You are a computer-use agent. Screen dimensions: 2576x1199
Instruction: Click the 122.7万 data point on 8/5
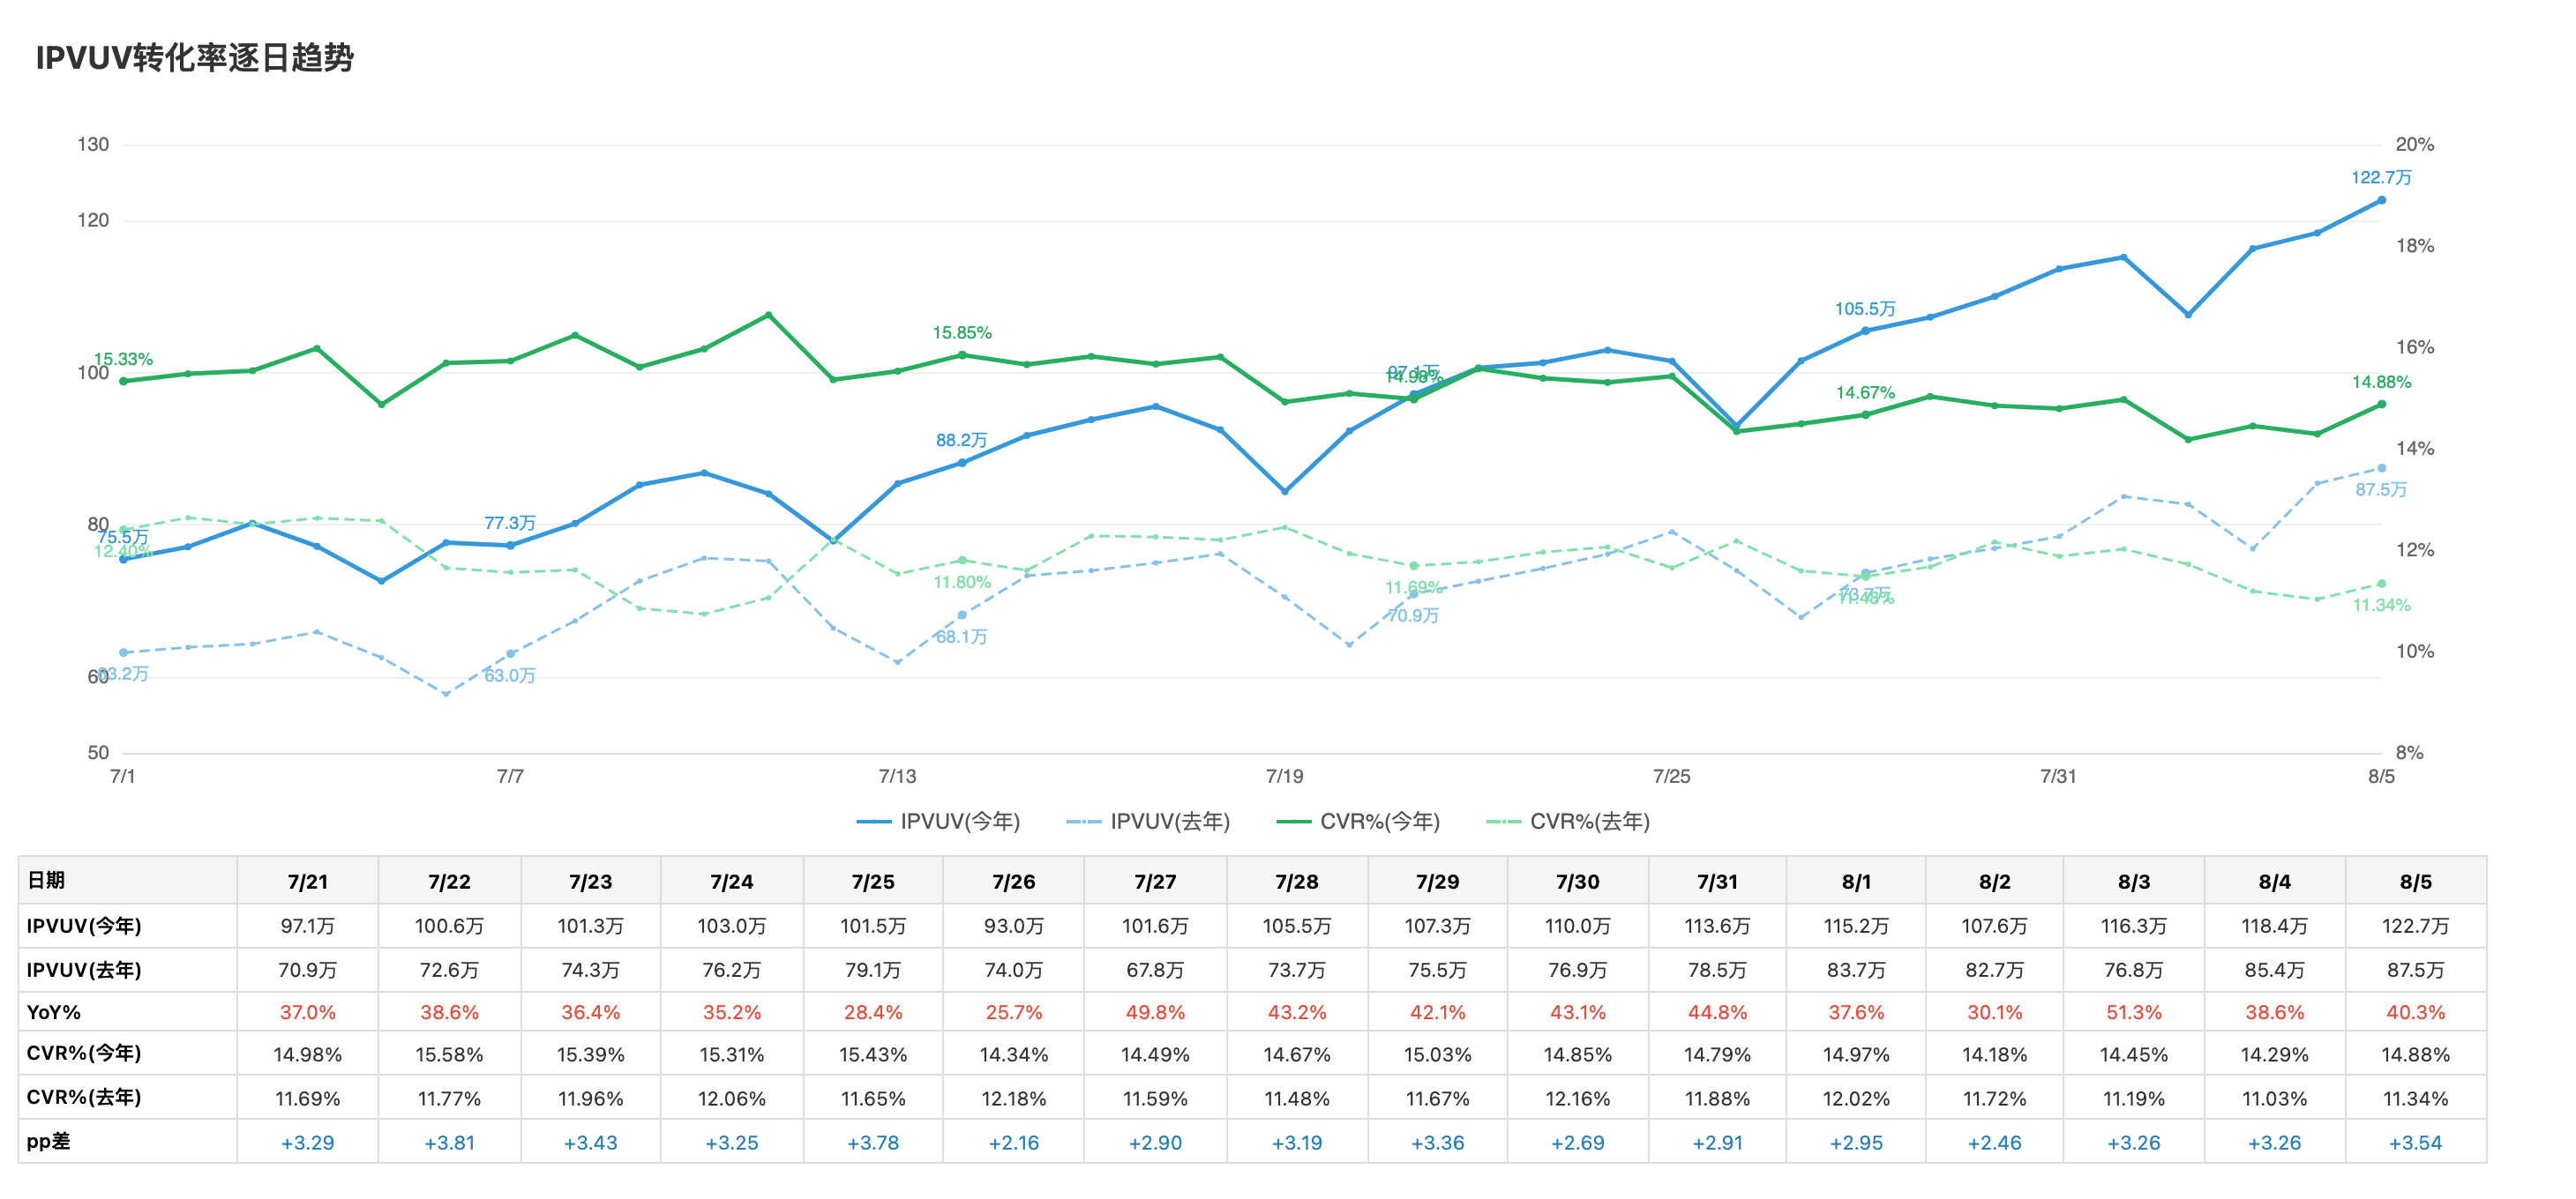pyautogui.click(x=2381, y=200)
